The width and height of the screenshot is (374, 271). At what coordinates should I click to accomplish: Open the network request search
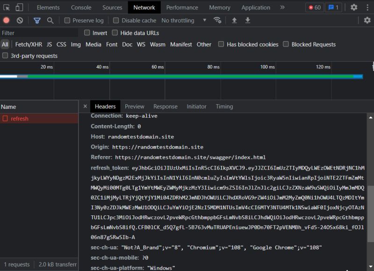tap(49, 20)
